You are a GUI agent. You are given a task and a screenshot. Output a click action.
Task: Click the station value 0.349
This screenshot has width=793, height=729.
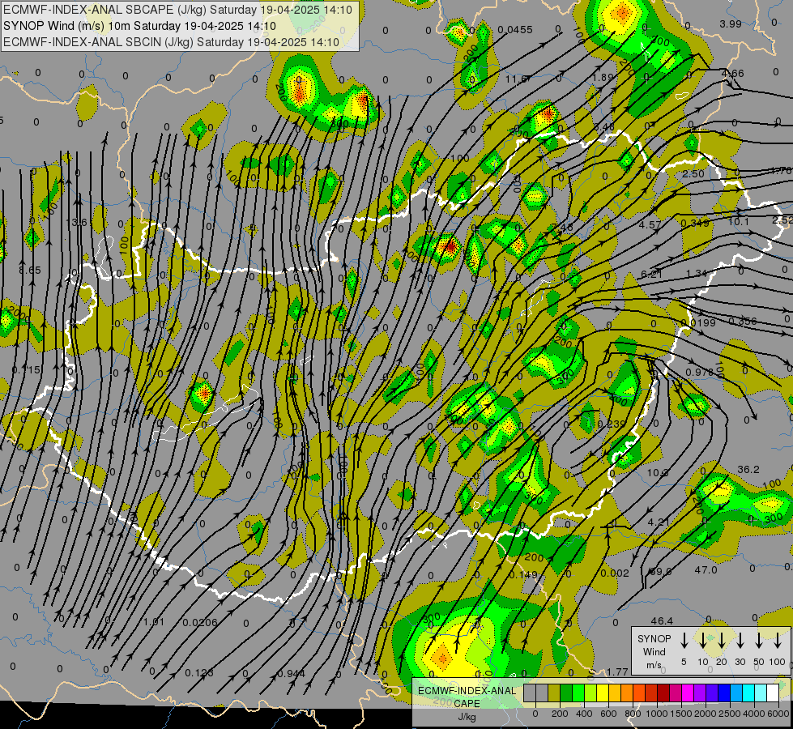(x=695, y=223)
